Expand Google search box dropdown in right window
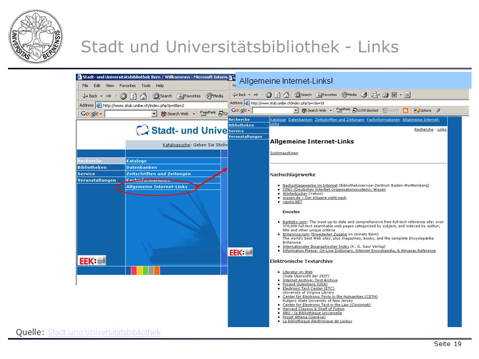479x359 pixels. [x=295, y=111]
